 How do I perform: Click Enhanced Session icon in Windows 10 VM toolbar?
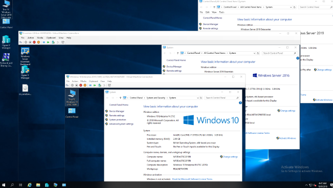(109, 85)
